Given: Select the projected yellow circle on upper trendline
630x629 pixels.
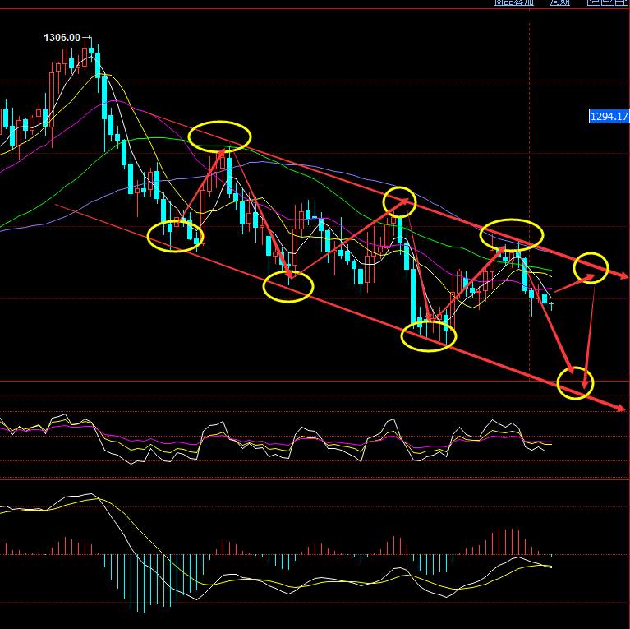Looking at the screenshot, I should pos(591,267).
